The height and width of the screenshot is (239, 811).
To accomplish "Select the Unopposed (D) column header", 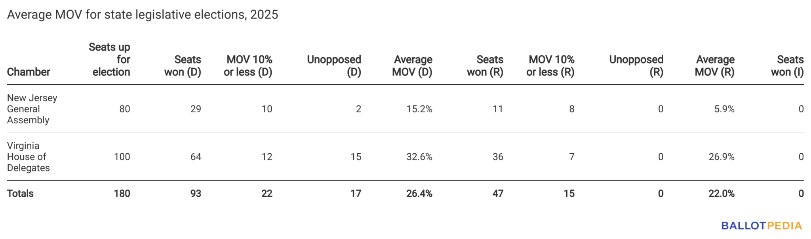I will (x=334, y=66).
